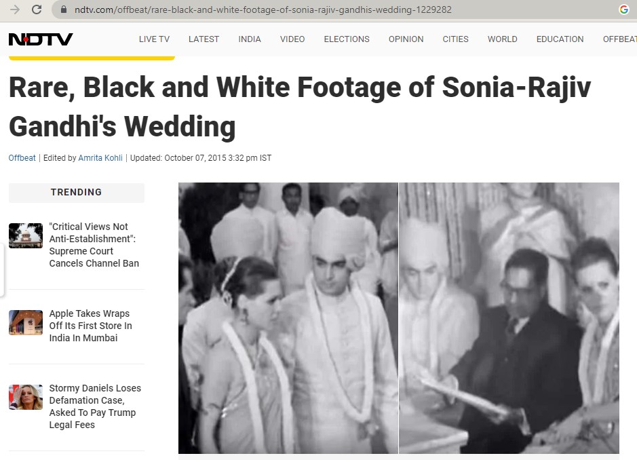Click the Google icon in address bar

click(623, 9)
